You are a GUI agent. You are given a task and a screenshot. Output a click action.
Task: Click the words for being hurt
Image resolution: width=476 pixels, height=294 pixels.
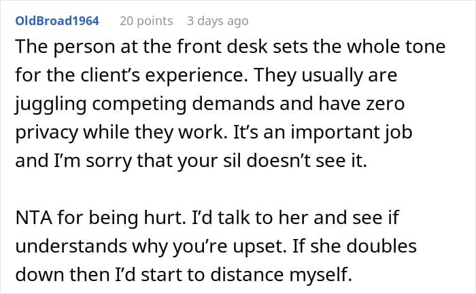click(121, 218)
